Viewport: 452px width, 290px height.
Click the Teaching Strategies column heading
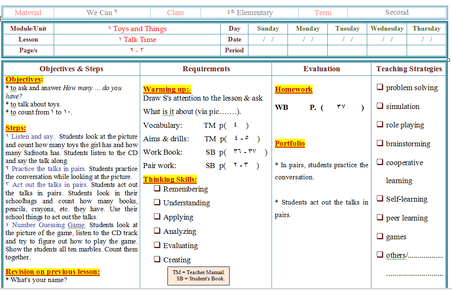pos(409,69)
